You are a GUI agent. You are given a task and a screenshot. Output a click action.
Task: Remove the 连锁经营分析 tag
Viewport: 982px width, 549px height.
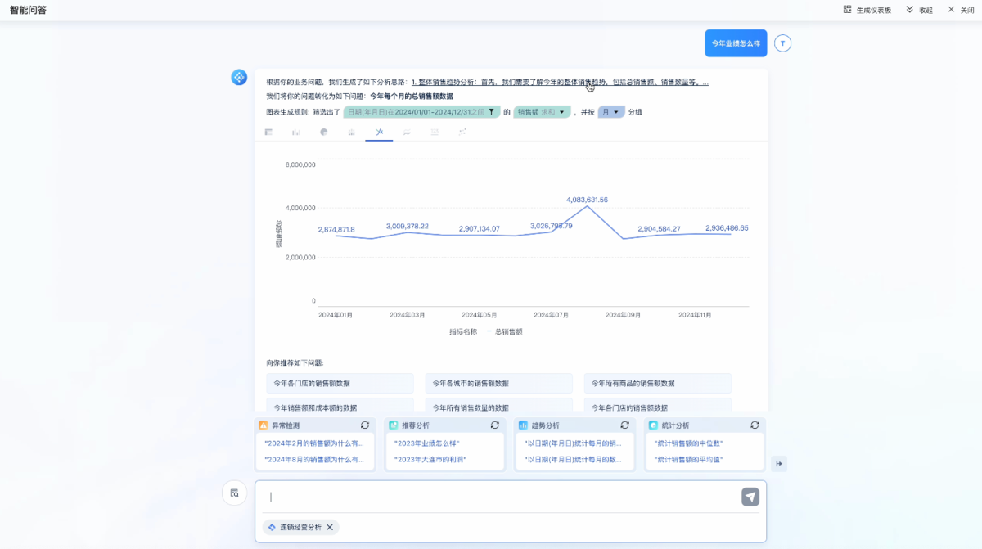pos(330,527)
